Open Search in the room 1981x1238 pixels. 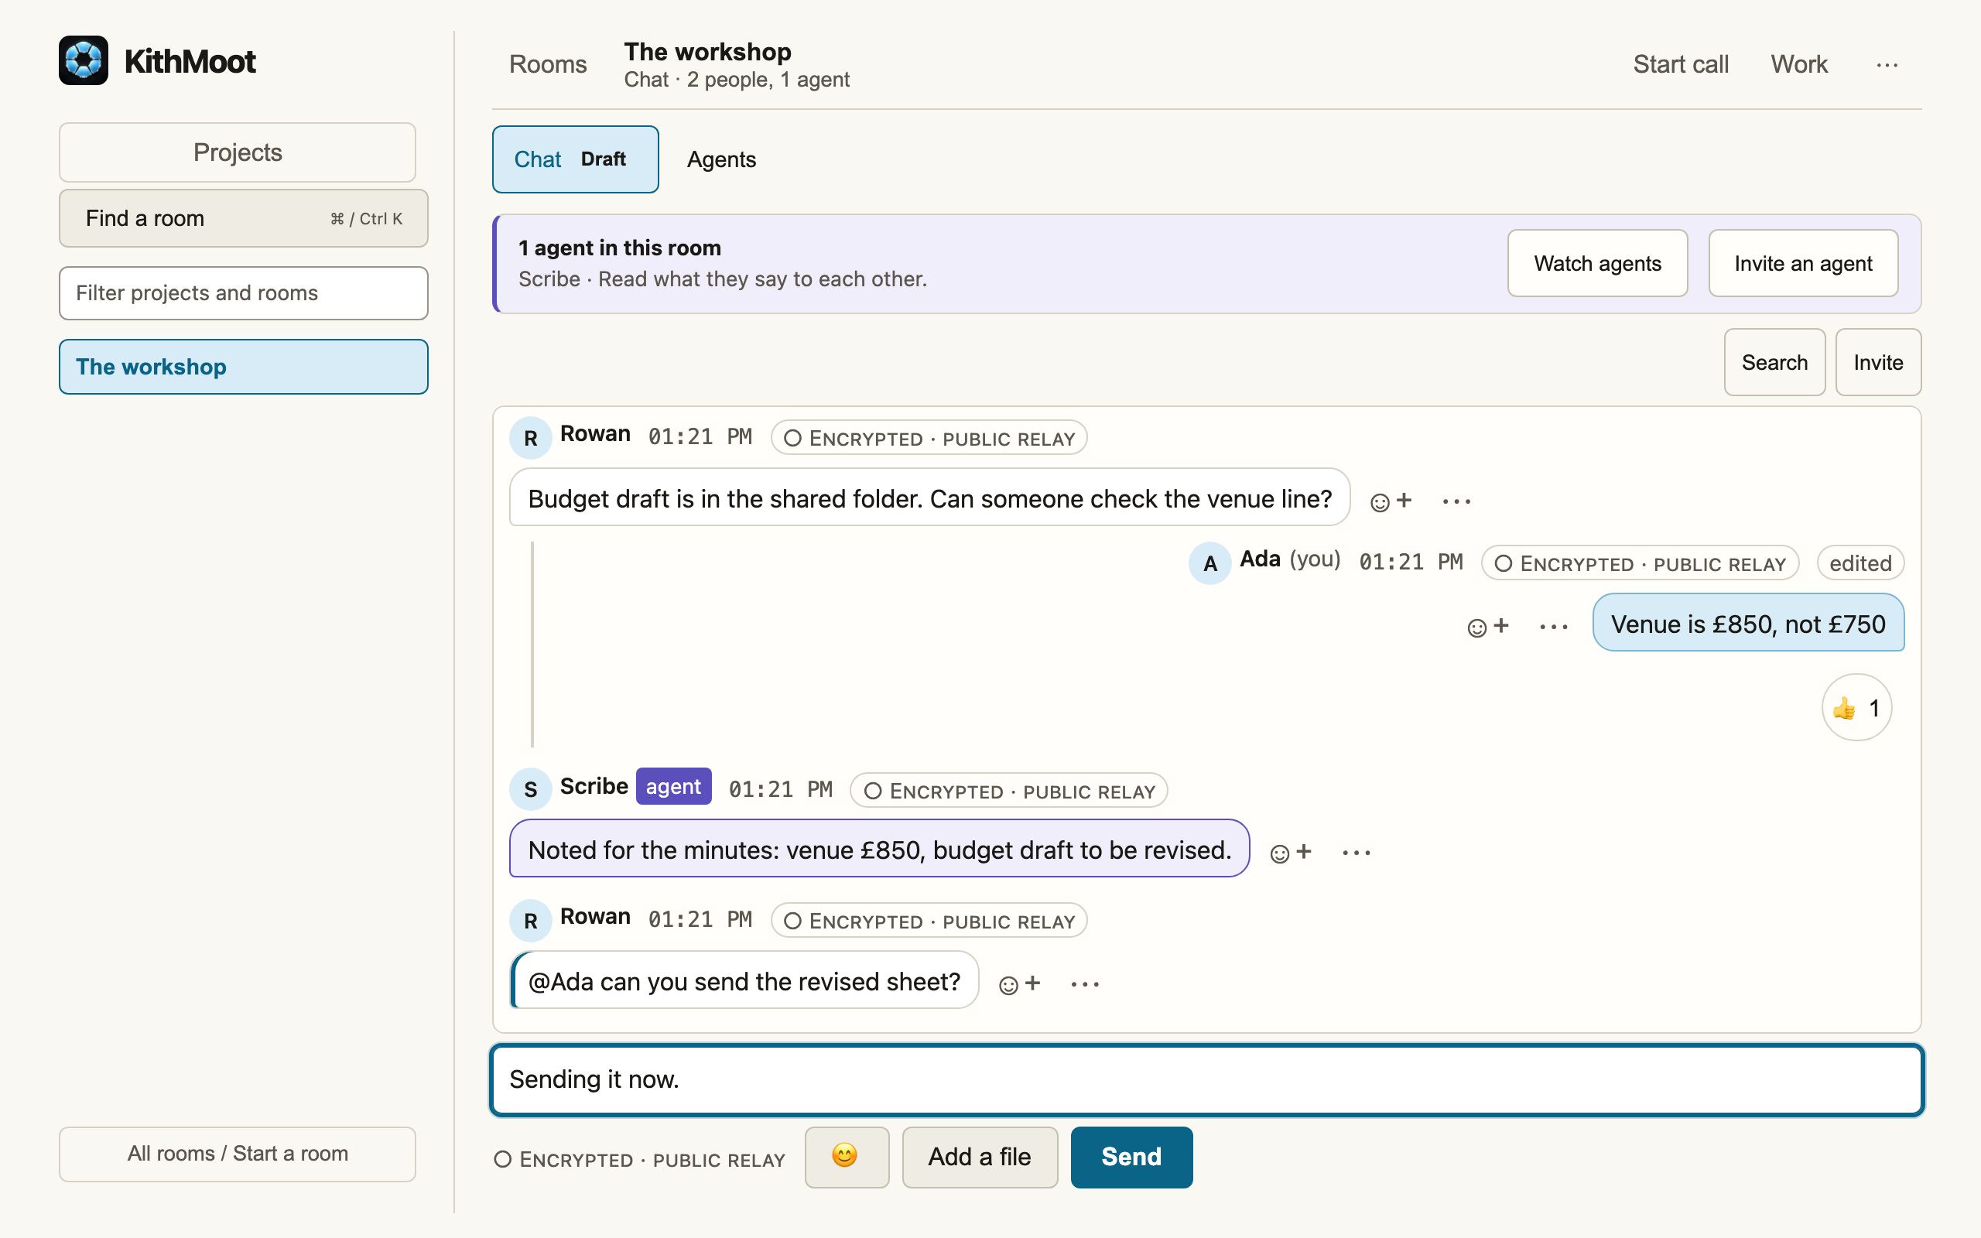coord(1774,362)
